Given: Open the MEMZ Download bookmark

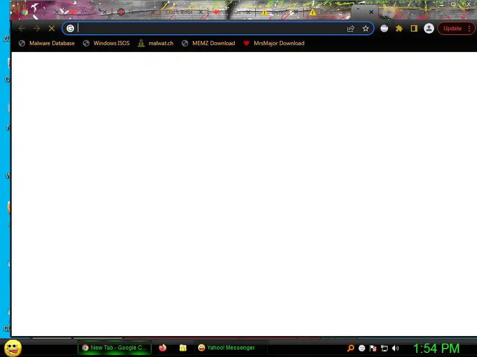Looking at the screenshot, I should pyautogui.click(x=208, y=43).
